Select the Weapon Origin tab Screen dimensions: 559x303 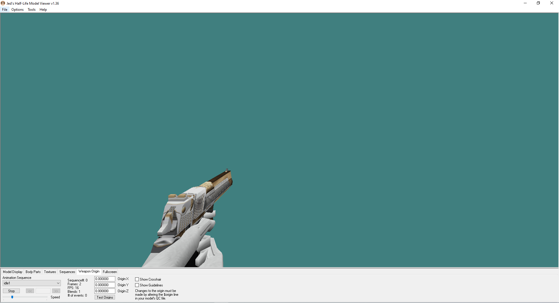click(x=89, y=271)
